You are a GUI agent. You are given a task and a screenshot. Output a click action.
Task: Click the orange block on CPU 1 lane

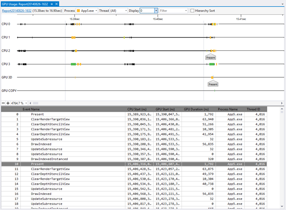point(73,38)
